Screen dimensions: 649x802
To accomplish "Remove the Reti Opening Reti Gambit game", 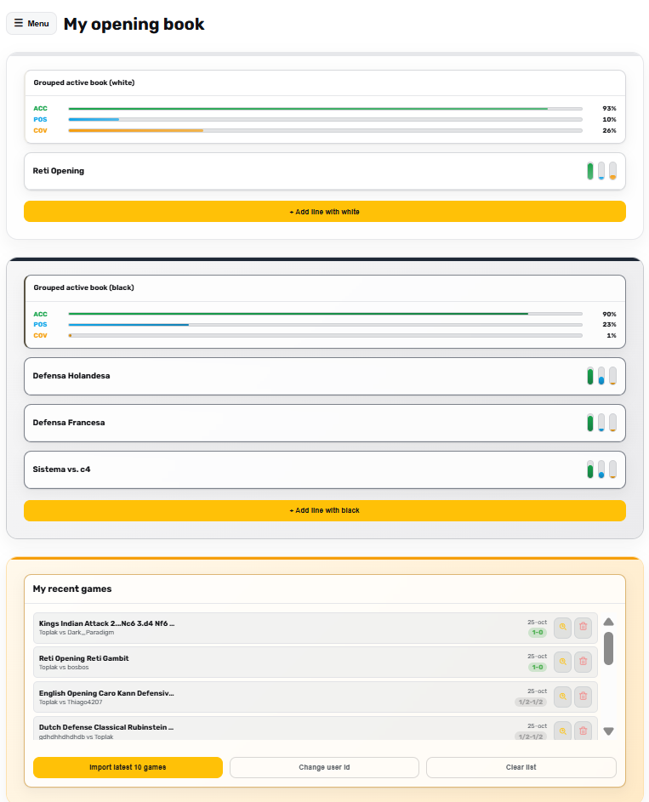I will click(x=583, y=662).
